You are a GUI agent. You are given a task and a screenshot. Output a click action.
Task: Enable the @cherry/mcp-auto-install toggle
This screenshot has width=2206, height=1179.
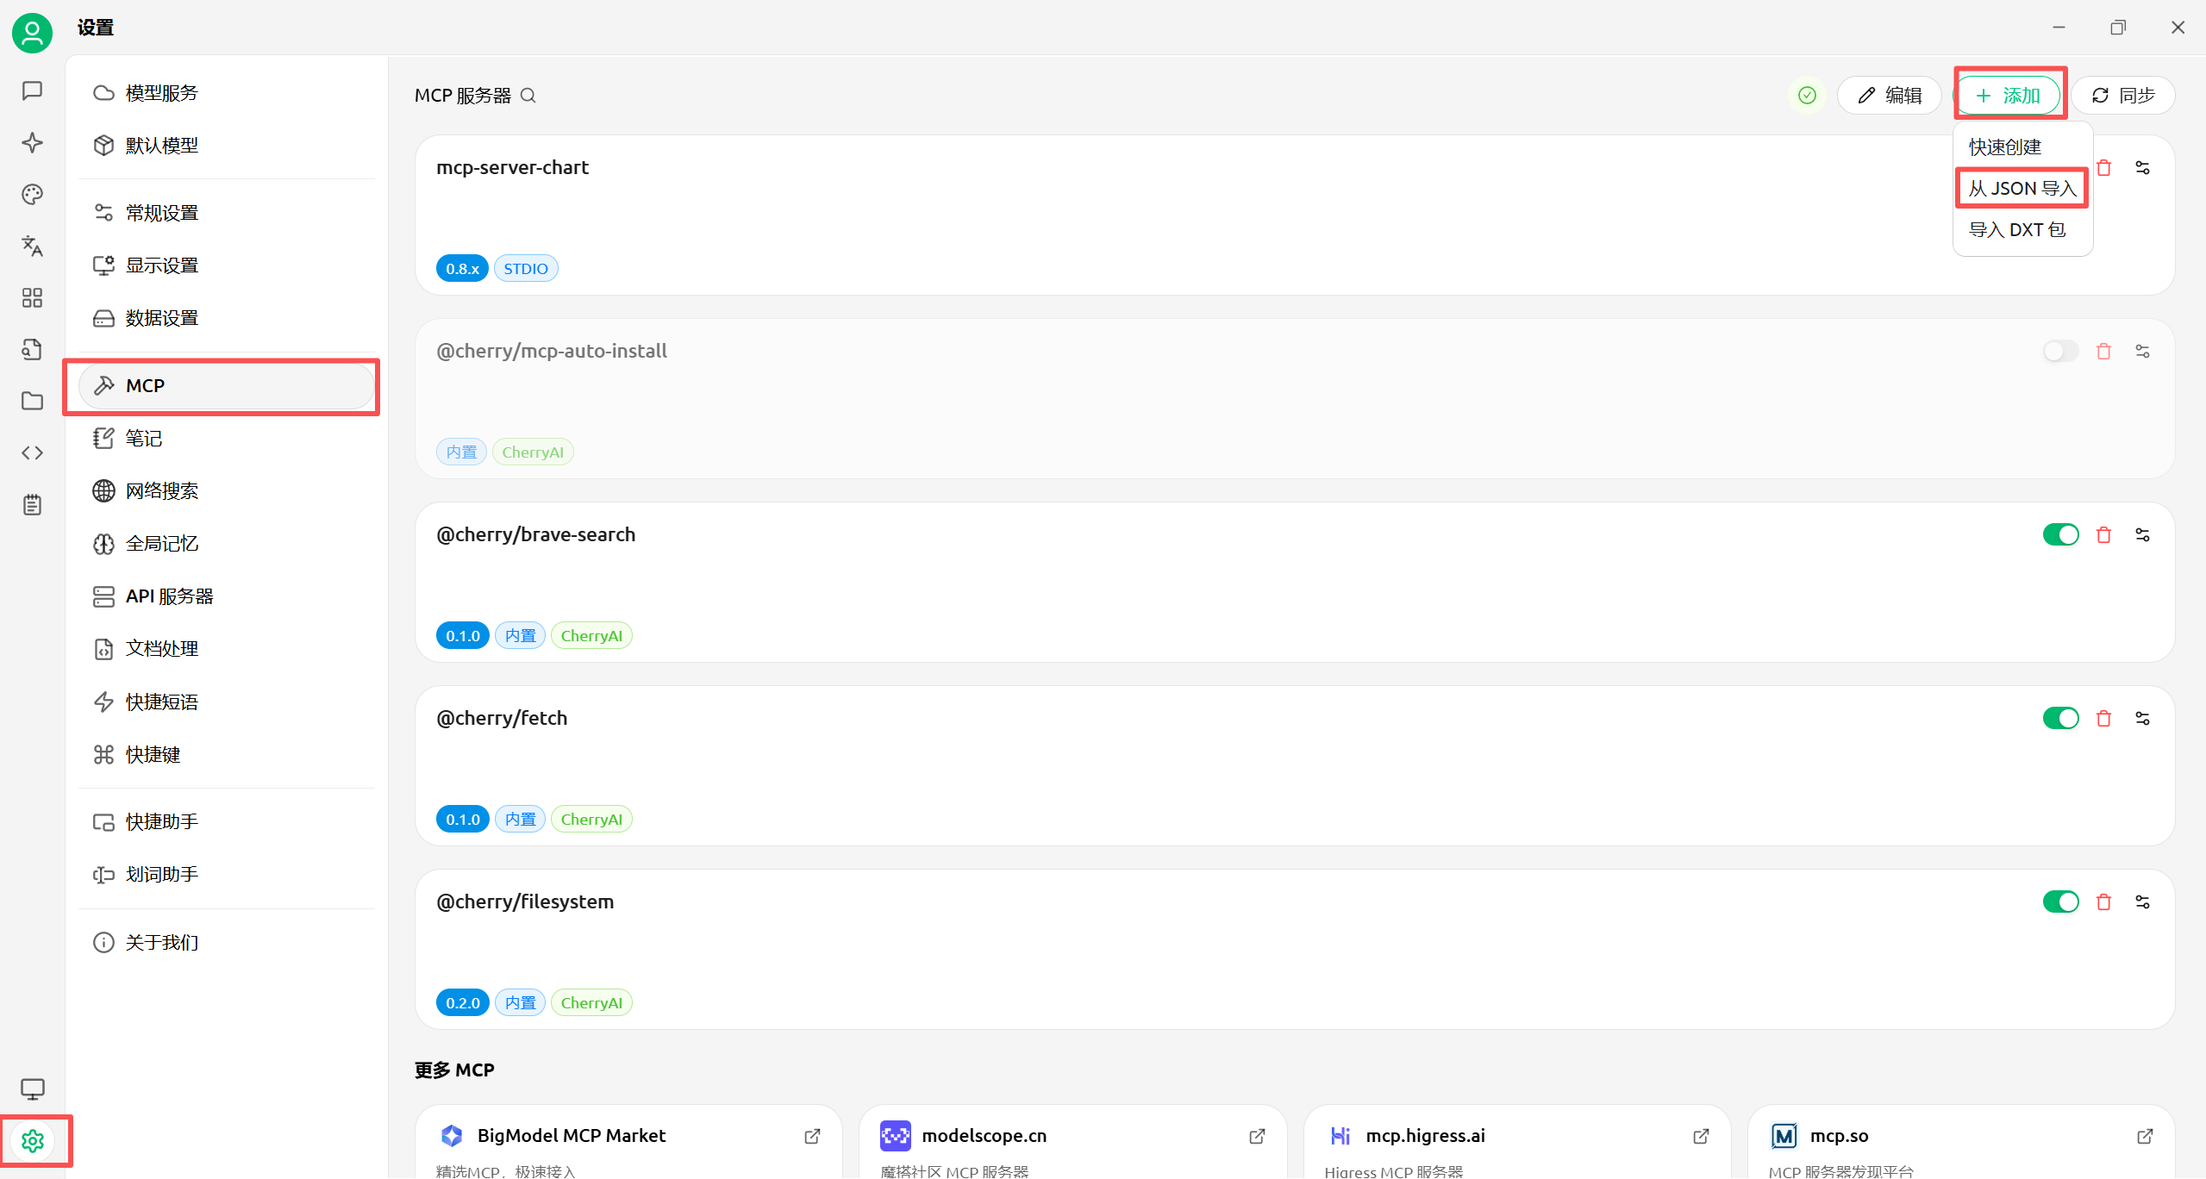2060,352
